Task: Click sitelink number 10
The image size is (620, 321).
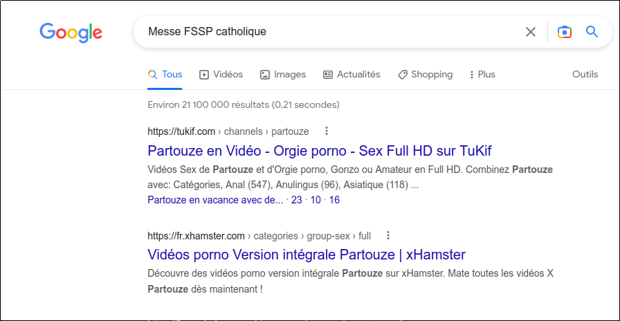Action: pos(316,200)
